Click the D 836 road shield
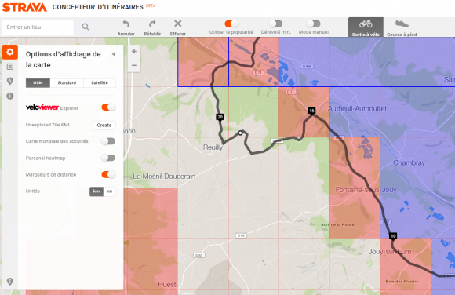The height and width of the screenshot is (295, 455). 307,67
